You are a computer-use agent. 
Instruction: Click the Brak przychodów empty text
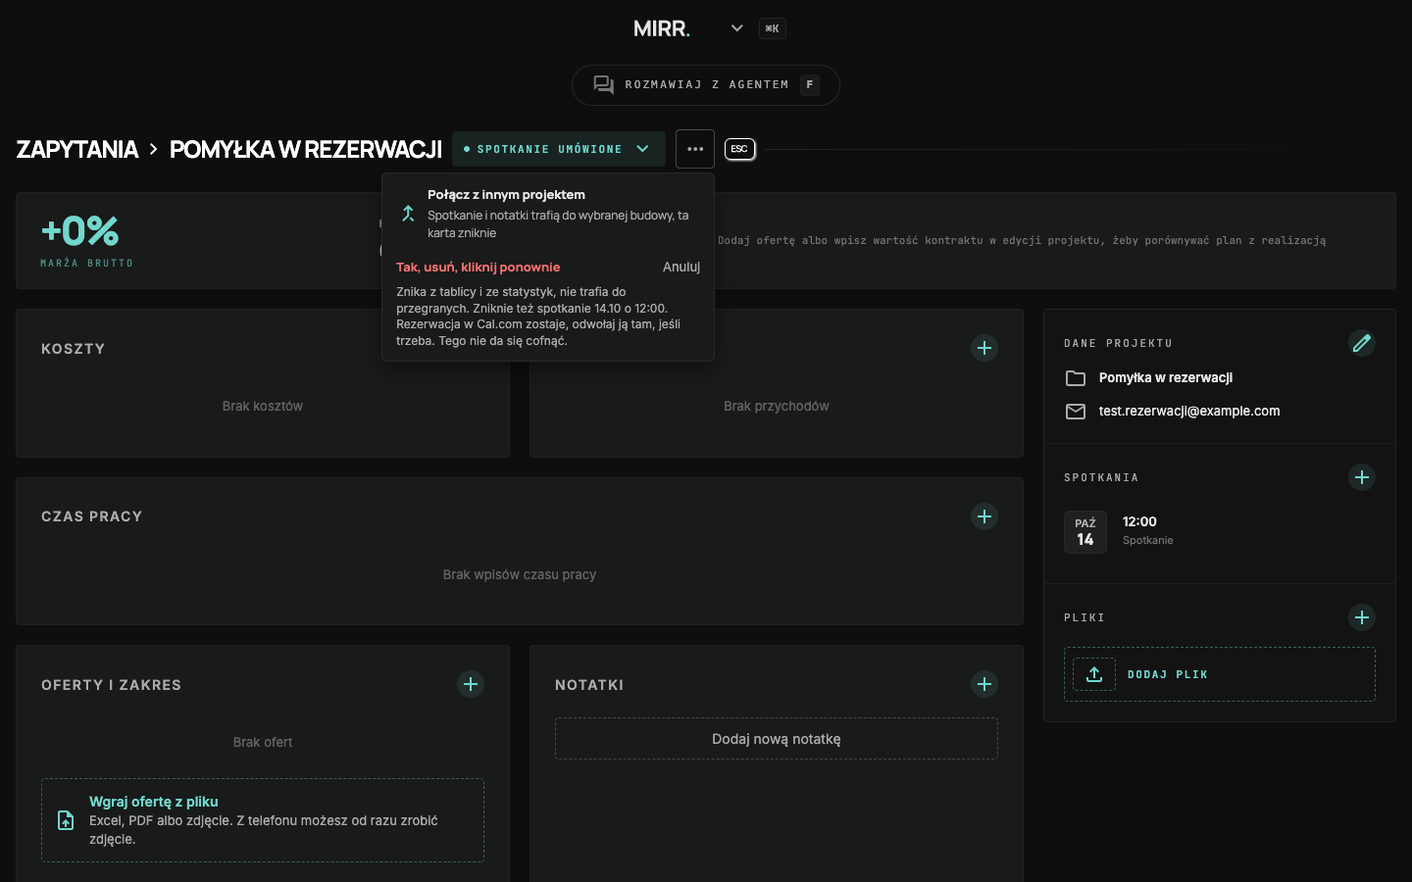pos(777,407)
